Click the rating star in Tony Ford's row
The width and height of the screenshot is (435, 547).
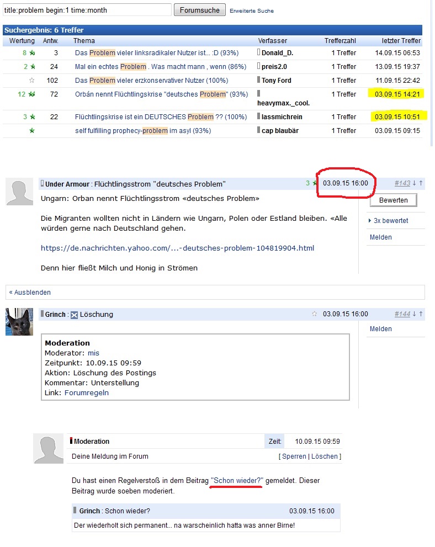pyautogui.click(x=31, y=81)
